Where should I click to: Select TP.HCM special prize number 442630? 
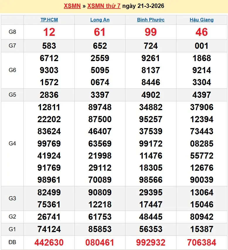(x=49, y=242)
